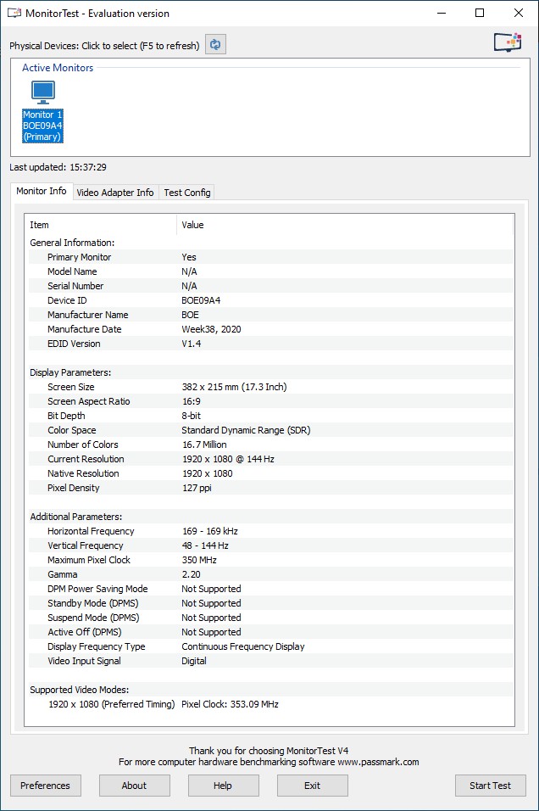Screen dimensions: 539x811
Task: Click the Value column header
Action: [193, 225]
